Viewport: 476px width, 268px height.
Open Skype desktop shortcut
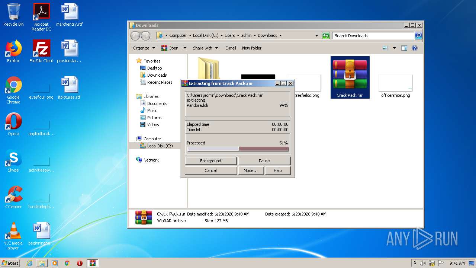[13, 161]
